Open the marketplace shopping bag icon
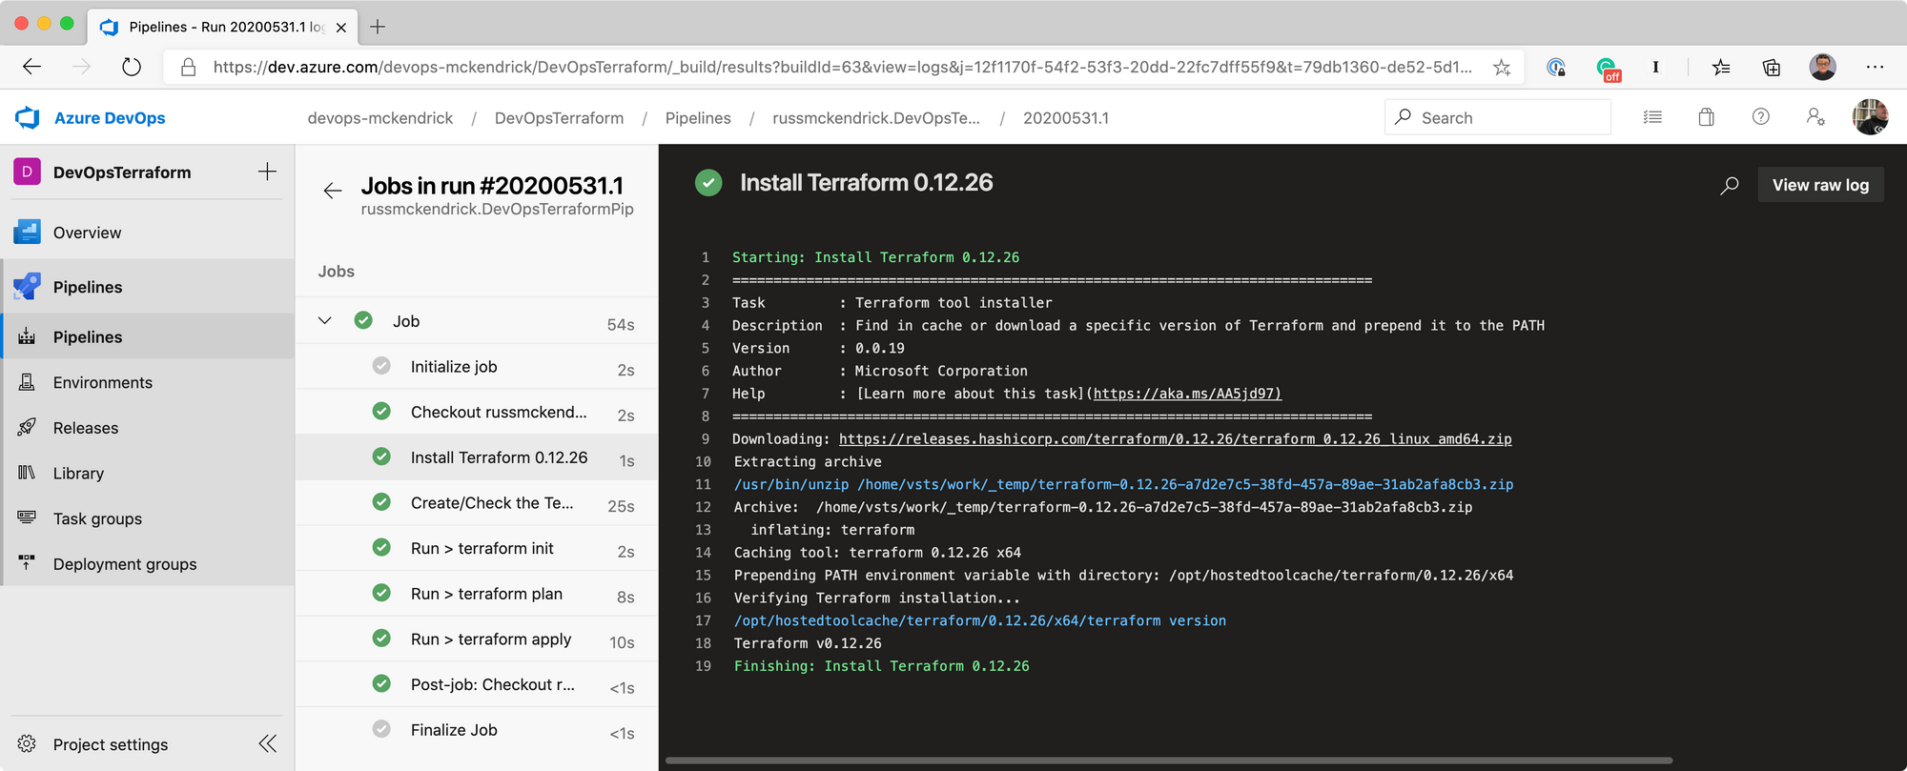Screen dimensions: 1907x771 1707,117
